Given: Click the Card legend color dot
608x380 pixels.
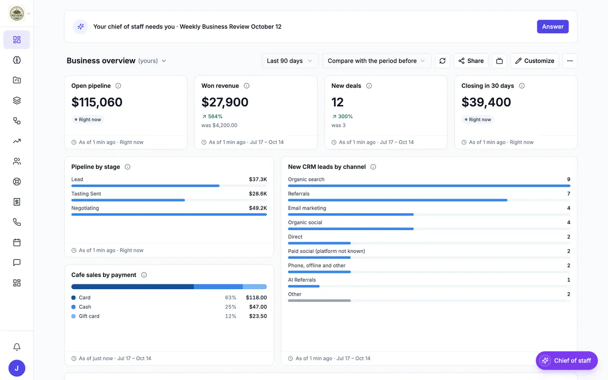Looking at the screenshot, I should click(x=74, y=298).
